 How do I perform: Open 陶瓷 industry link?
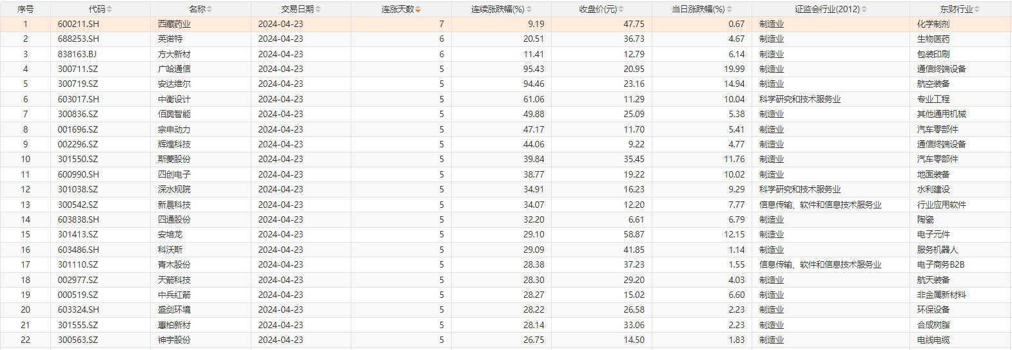coord(926,219)
